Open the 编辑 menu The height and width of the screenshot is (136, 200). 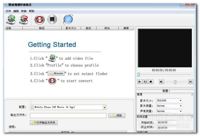click(16, 11)
